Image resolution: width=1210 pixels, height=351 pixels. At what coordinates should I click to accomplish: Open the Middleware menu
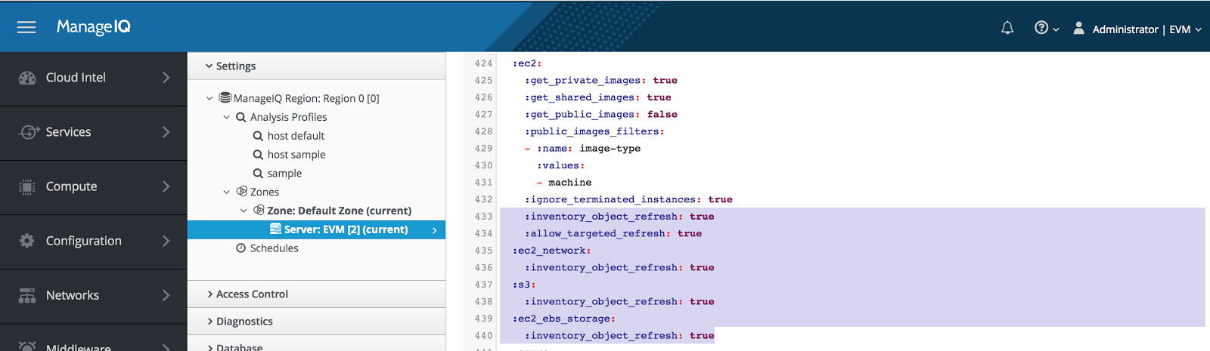(93, 338)
